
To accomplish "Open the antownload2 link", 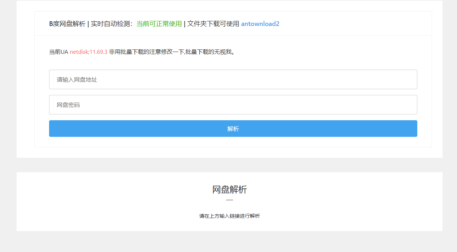I will (x=260, y=24).
